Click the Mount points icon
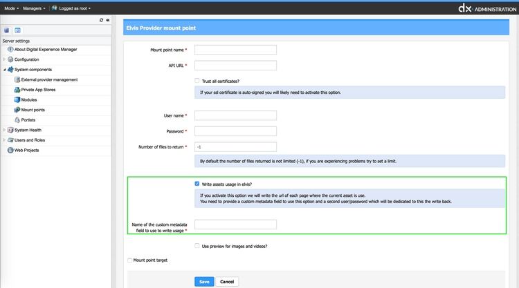 tap(17, 110)
